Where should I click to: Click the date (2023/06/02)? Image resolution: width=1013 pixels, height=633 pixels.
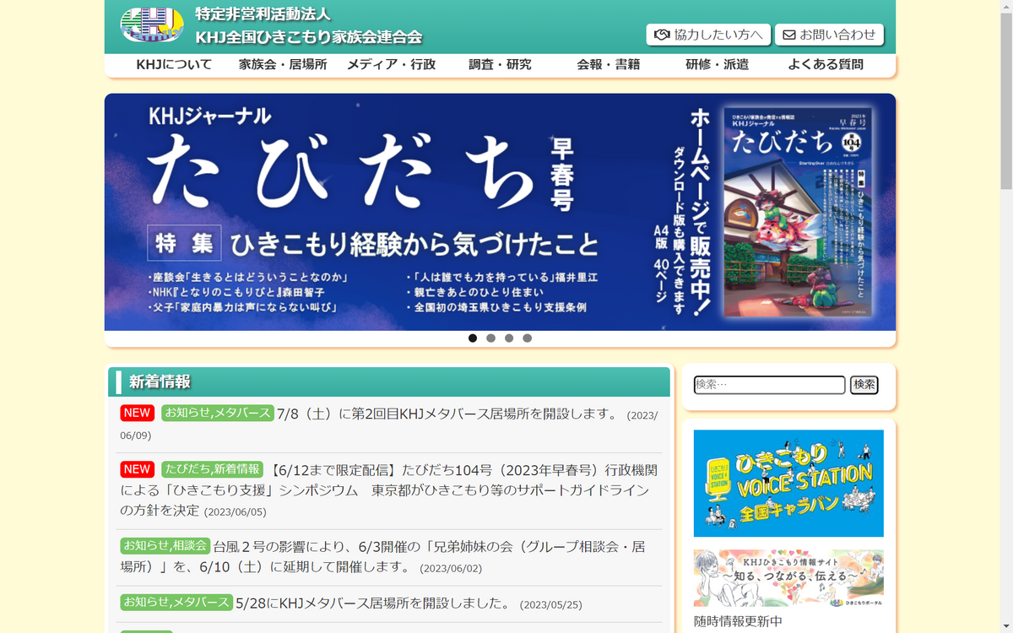[451, 569]
